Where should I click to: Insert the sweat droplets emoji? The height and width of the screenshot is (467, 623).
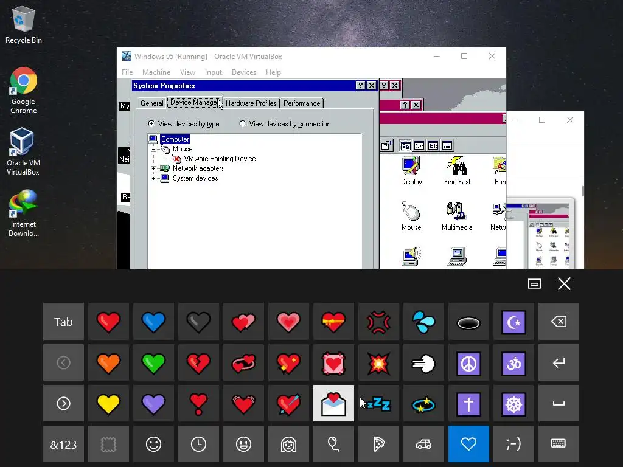(423, 322)
